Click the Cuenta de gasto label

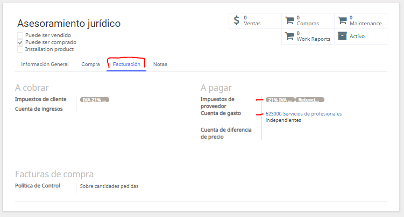pyautogui.click(x=221, y=113)
